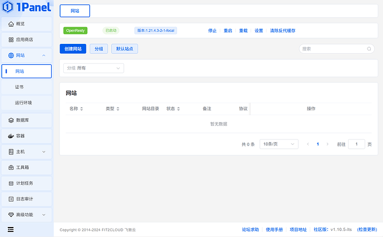The height and width of the screenshot is (237, 383).
Task: Open the 10条/页 page size dropdown
Action: click(x=279, y=144)
